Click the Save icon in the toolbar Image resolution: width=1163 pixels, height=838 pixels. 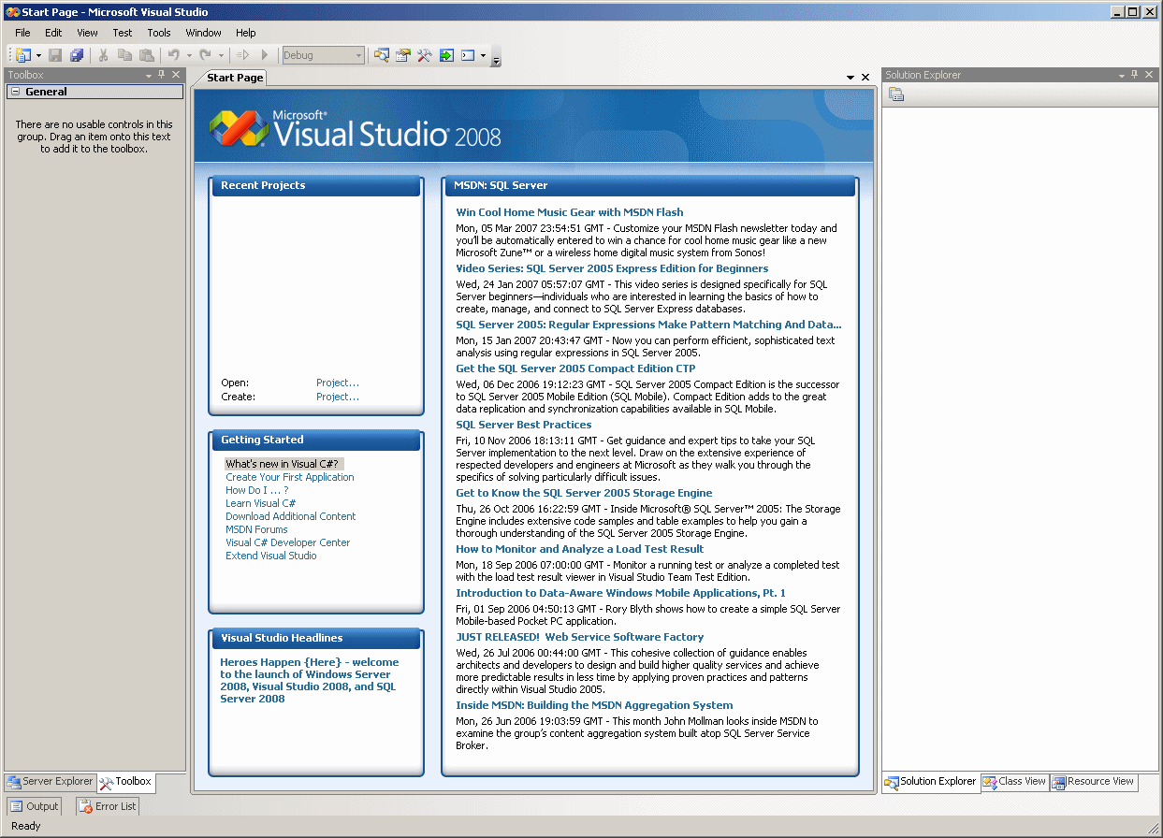pyautogui.click(x=55, y=55)
